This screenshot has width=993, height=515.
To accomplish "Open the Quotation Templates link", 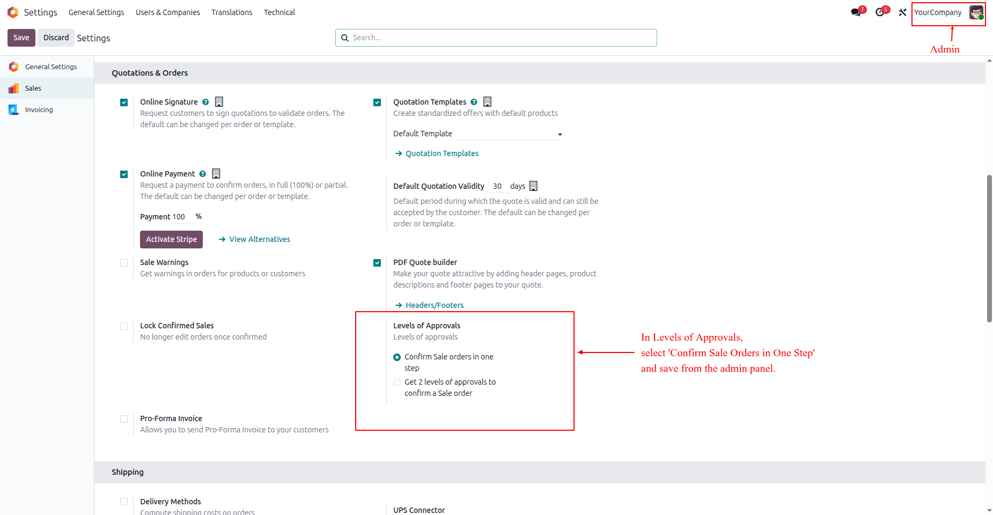I will click(x=437, y=153).
